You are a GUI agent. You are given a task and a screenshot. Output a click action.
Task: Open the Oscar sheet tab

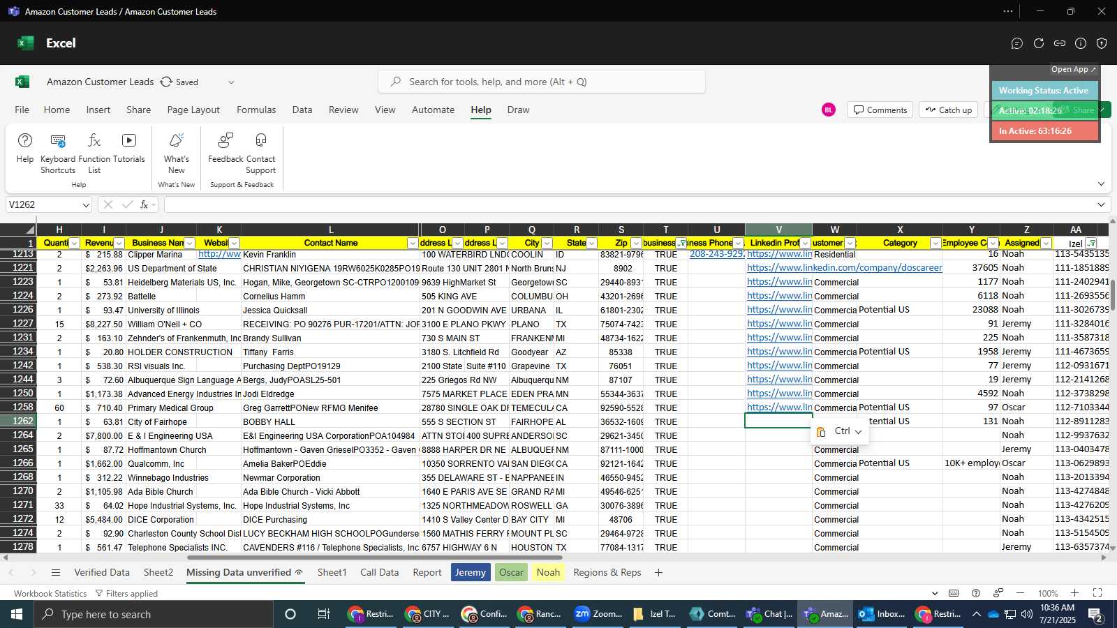tap(511, 572)
